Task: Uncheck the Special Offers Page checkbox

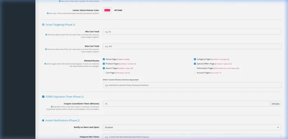Action: (195, 64)
